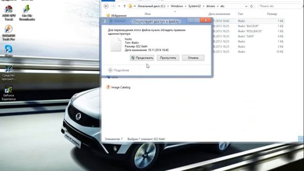Click the Поиск: etc search field
The width and height of the screenshot is (304, 171).
point(280,6)
